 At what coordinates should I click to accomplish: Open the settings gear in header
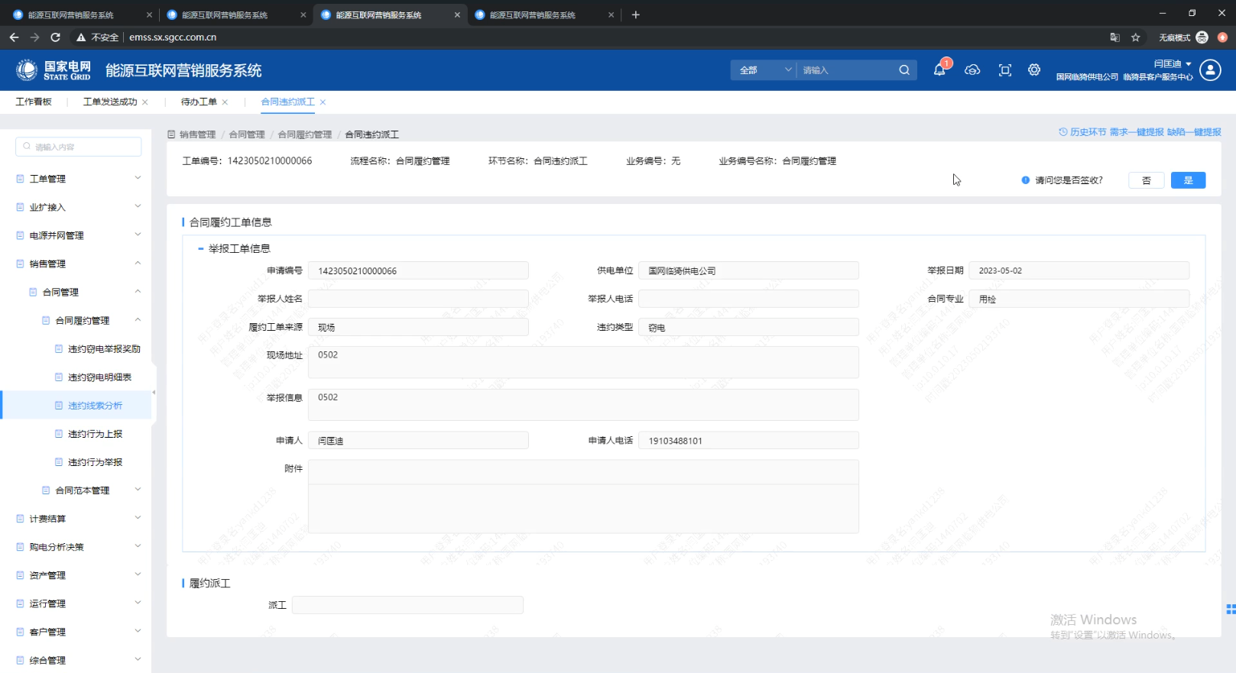pyautogui.click(x=1034, y=70)
